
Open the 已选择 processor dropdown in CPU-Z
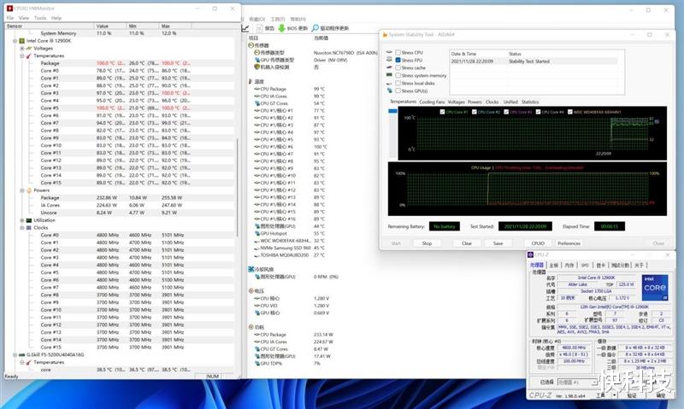coord(577,382)
